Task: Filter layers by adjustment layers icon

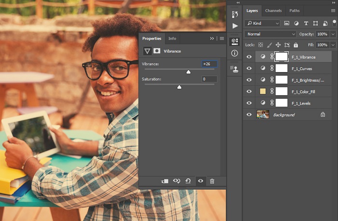Action: point(296,23)
